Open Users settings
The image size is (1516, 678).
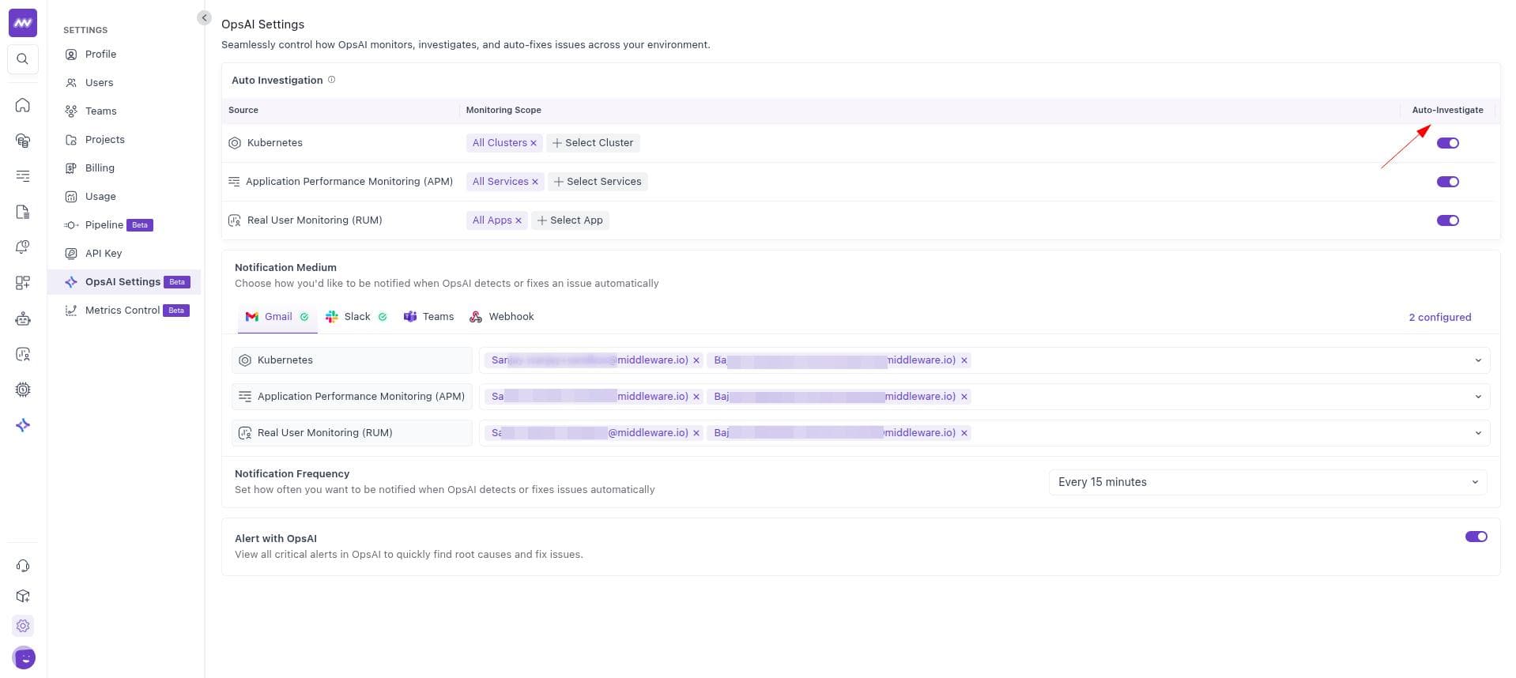click(x=99, y=83)
